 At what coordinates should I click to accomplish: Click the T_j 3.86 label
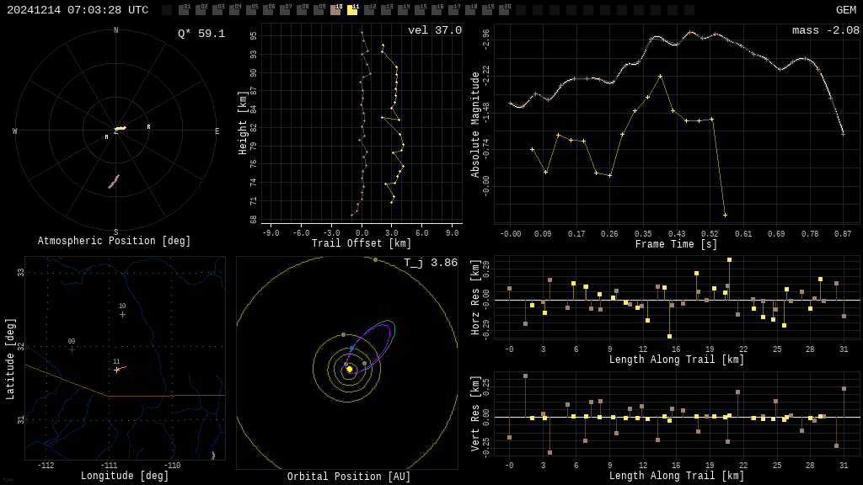pos(431,263)
